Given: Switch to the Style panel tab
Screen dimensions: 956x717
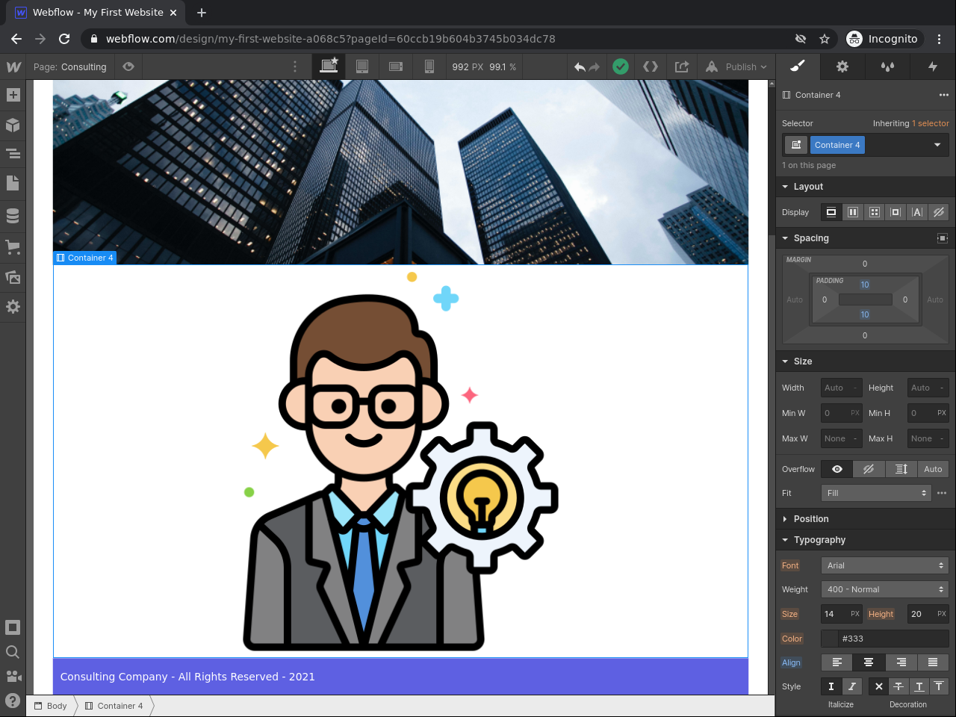Looking at the screenshot, I should pos(798,66).
